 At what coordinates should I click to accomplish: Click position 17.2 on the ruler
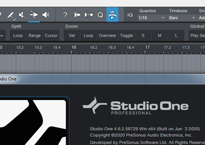(x=167, y=48)
